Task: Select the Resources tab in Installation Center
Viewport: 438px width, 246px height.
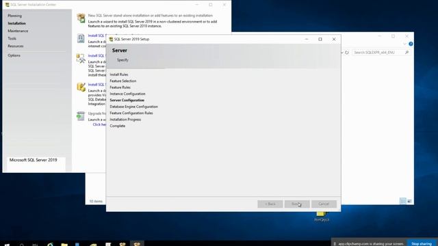Action: [x=16, y=46]
